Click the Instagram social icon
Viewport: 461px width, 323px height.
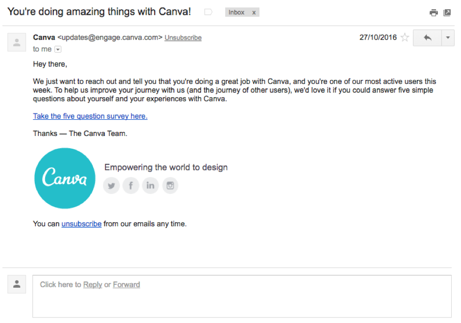click(x=170, y=186)
